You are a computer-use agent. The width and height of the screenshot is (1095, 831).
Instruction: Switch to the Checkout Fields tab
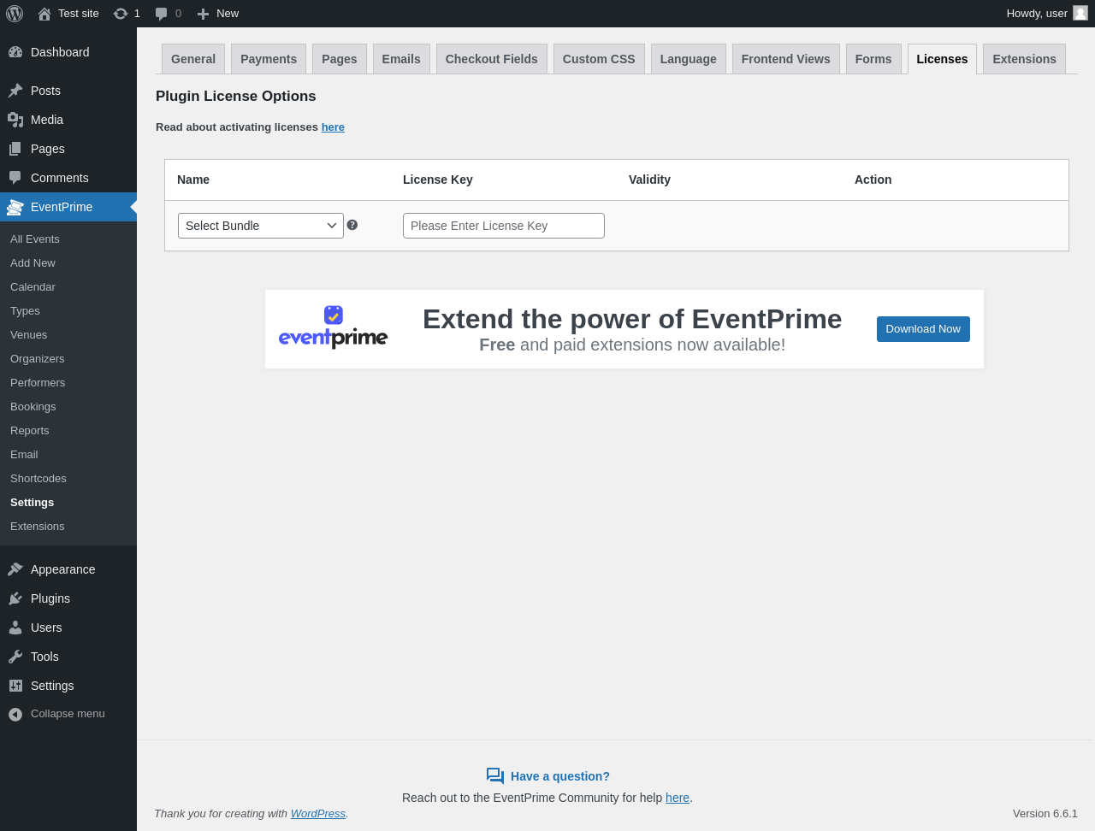[x=492, y=59]
